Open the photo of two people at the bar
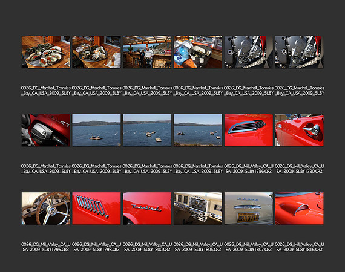Screen dimensions: 345x272 [147, 52]
